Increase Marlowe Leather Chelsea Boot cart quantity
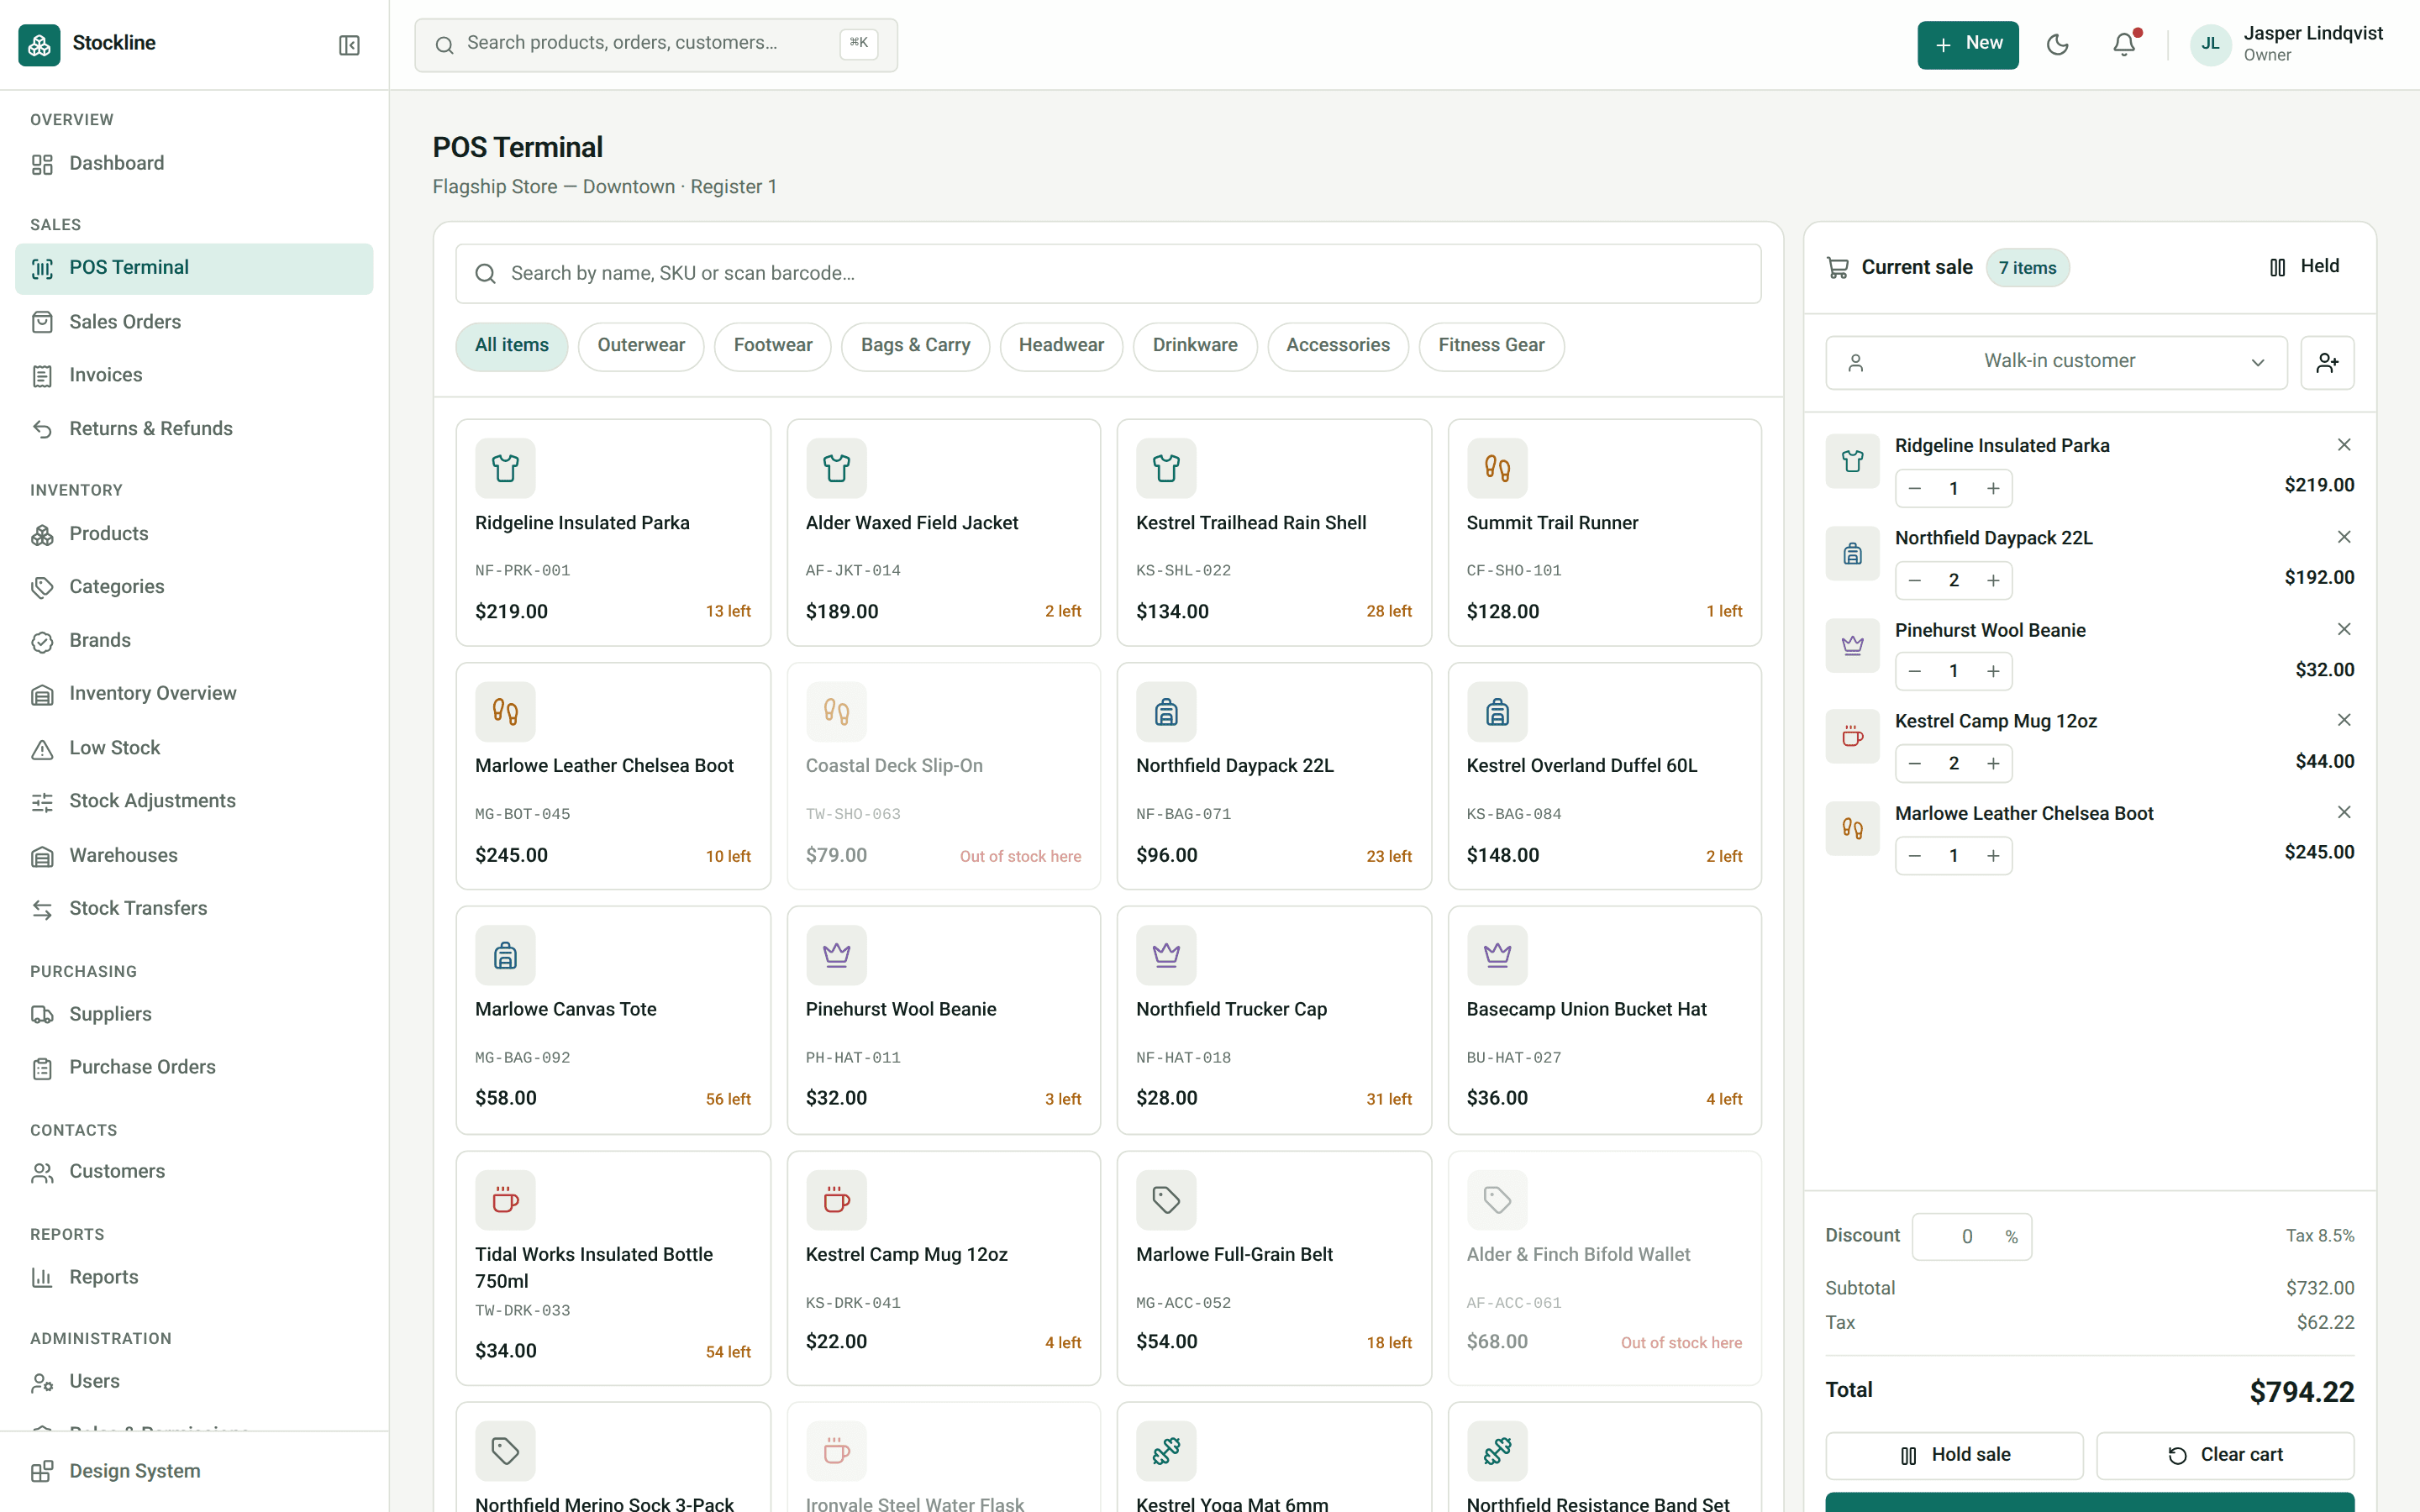 tap(1993, 855)
